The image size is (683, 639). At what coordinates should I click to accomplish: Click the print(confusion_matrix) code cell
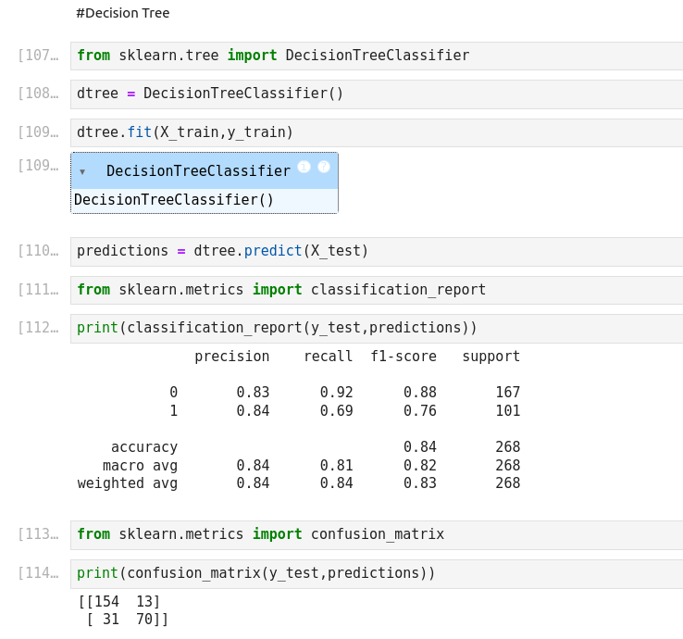click(370, 573)
